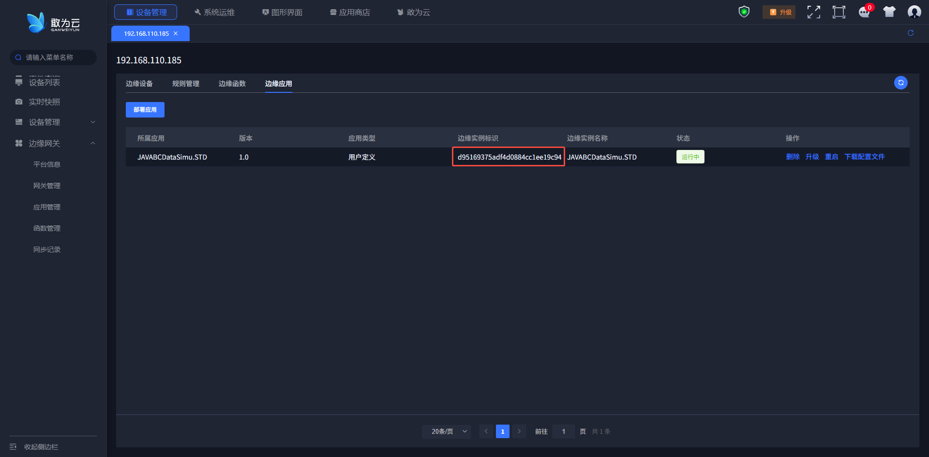Click the 请输入菜单名称 search field

[x=53, y=58]
